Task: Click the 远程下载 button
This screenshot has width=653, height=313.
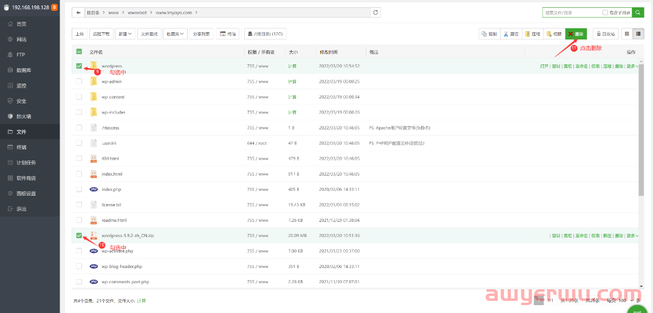Action: (101, 34)
